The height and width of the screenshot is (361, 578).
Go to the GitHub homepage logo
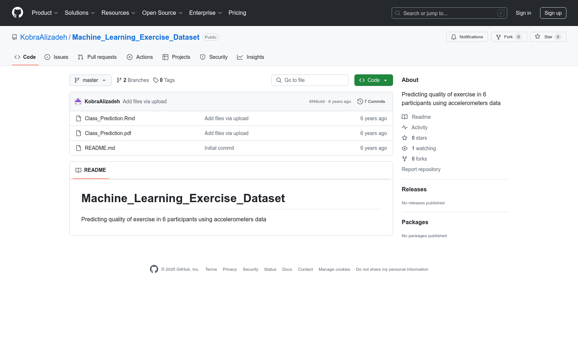[17, 13]
